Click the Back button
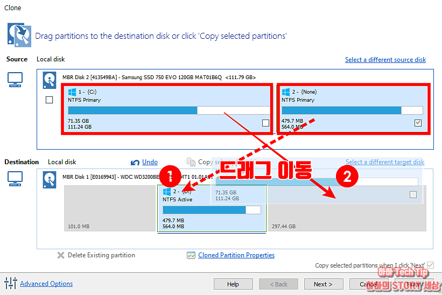The image size is (442, 295). click(278, 284)
